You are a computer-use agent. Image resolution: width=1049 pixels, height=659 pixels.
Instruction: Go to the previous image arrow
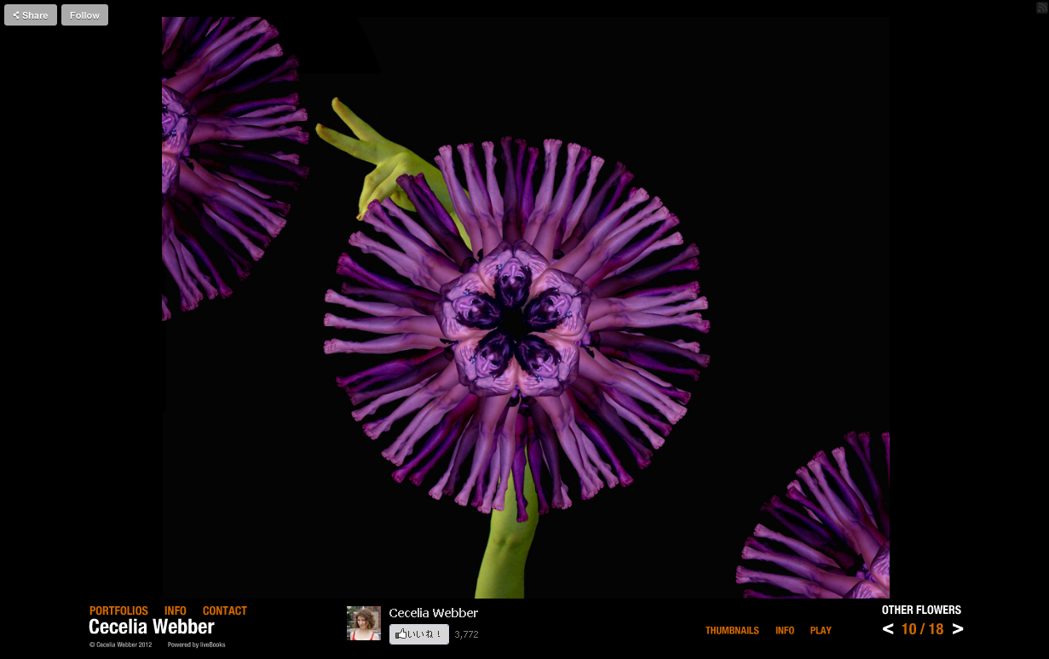pyautogui.click(x=888, y=629)
